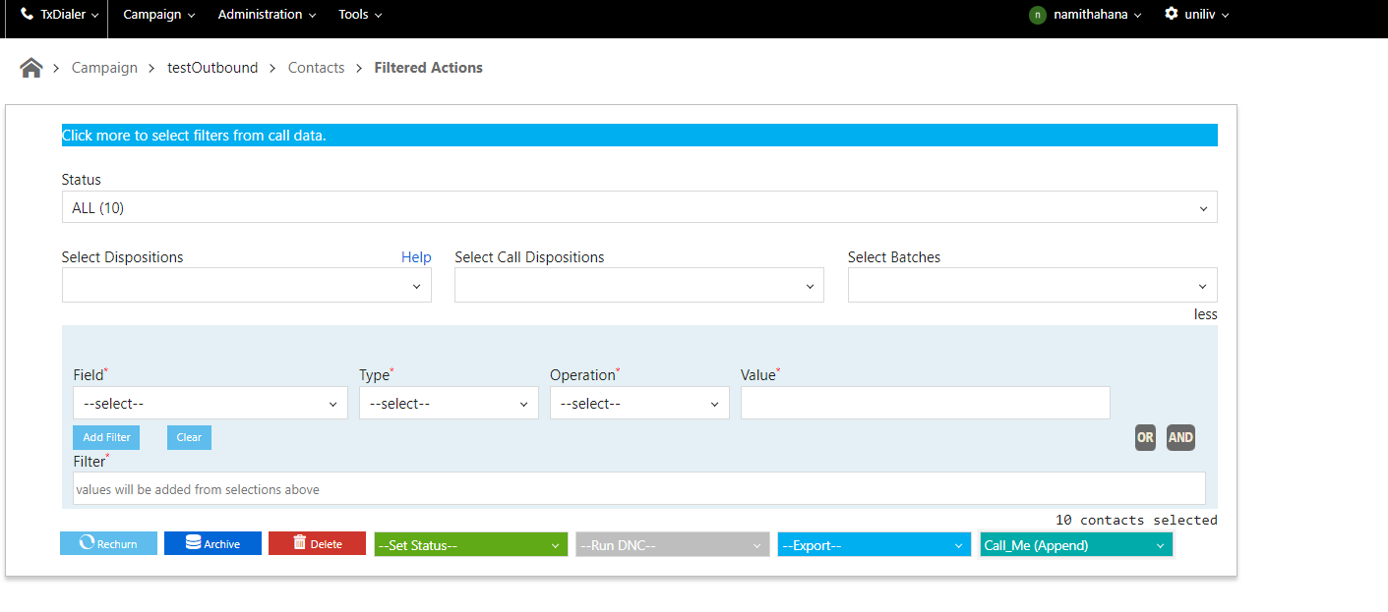Viewport: 1388px width, 612px height.
Task: Click the Add Filter button
Action: coord(106,437)
